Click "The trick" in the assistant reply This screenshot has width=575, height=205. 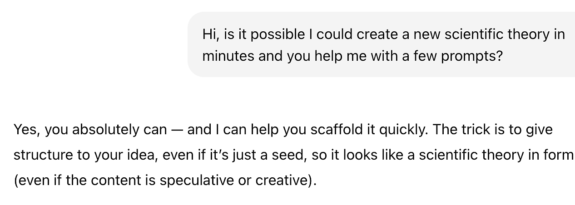[x=461, y=130]
